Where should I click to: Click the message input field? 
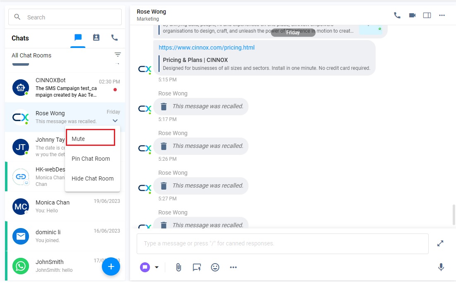click(282, 244)
